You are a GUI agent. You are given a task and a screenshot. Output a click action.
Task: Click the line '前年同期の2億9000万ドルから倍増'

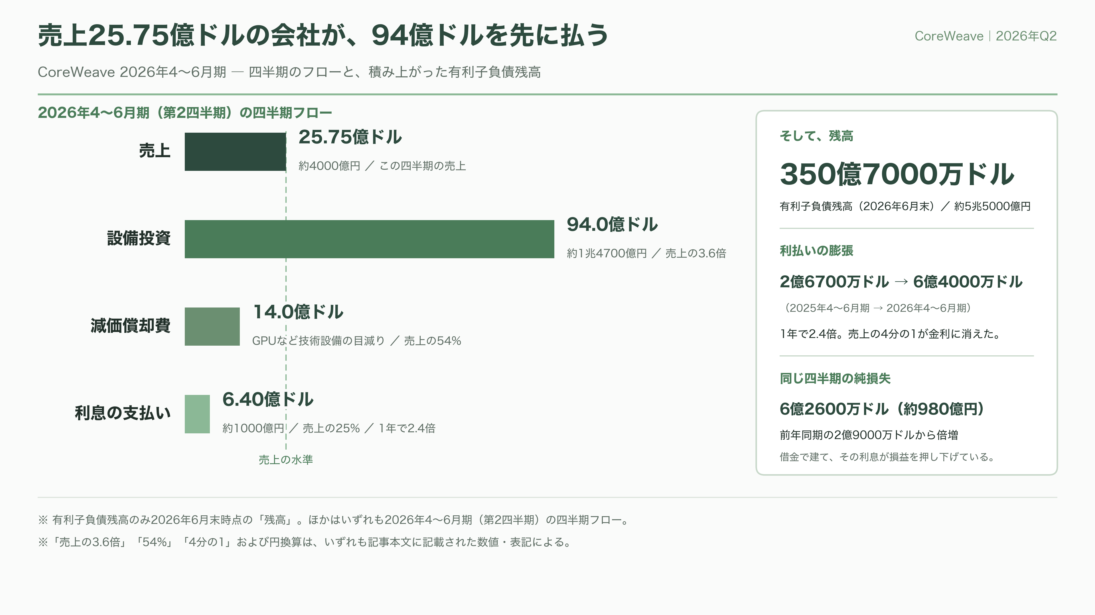[869, 435]
